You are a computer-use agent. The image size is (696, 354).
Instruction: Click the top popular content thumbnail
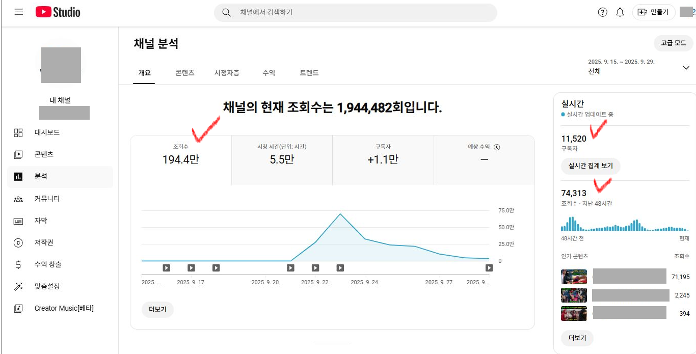tap(574, 277)
